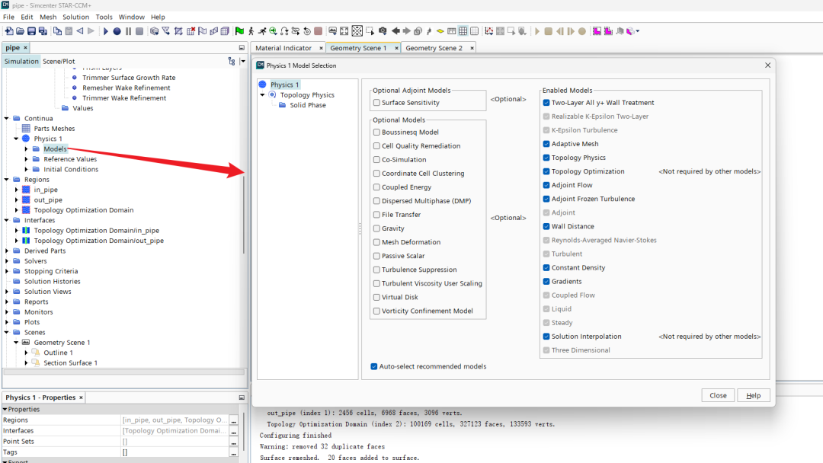Click the Zoom Box selection icon
The width and height of the screenshot is (823, 463).
[x=370, y=31]
